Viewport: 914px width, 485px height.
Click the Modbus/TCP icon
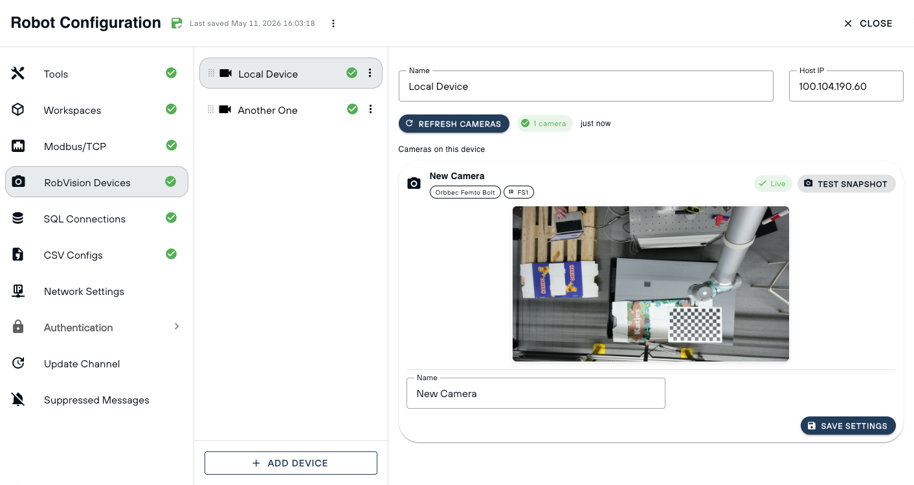point(18,146)
